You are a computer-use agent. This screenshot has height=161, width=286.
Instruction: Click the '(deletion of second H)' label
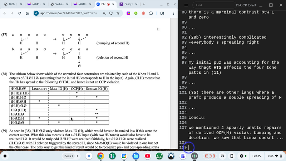pyautogui.click(x=112, y=58)
